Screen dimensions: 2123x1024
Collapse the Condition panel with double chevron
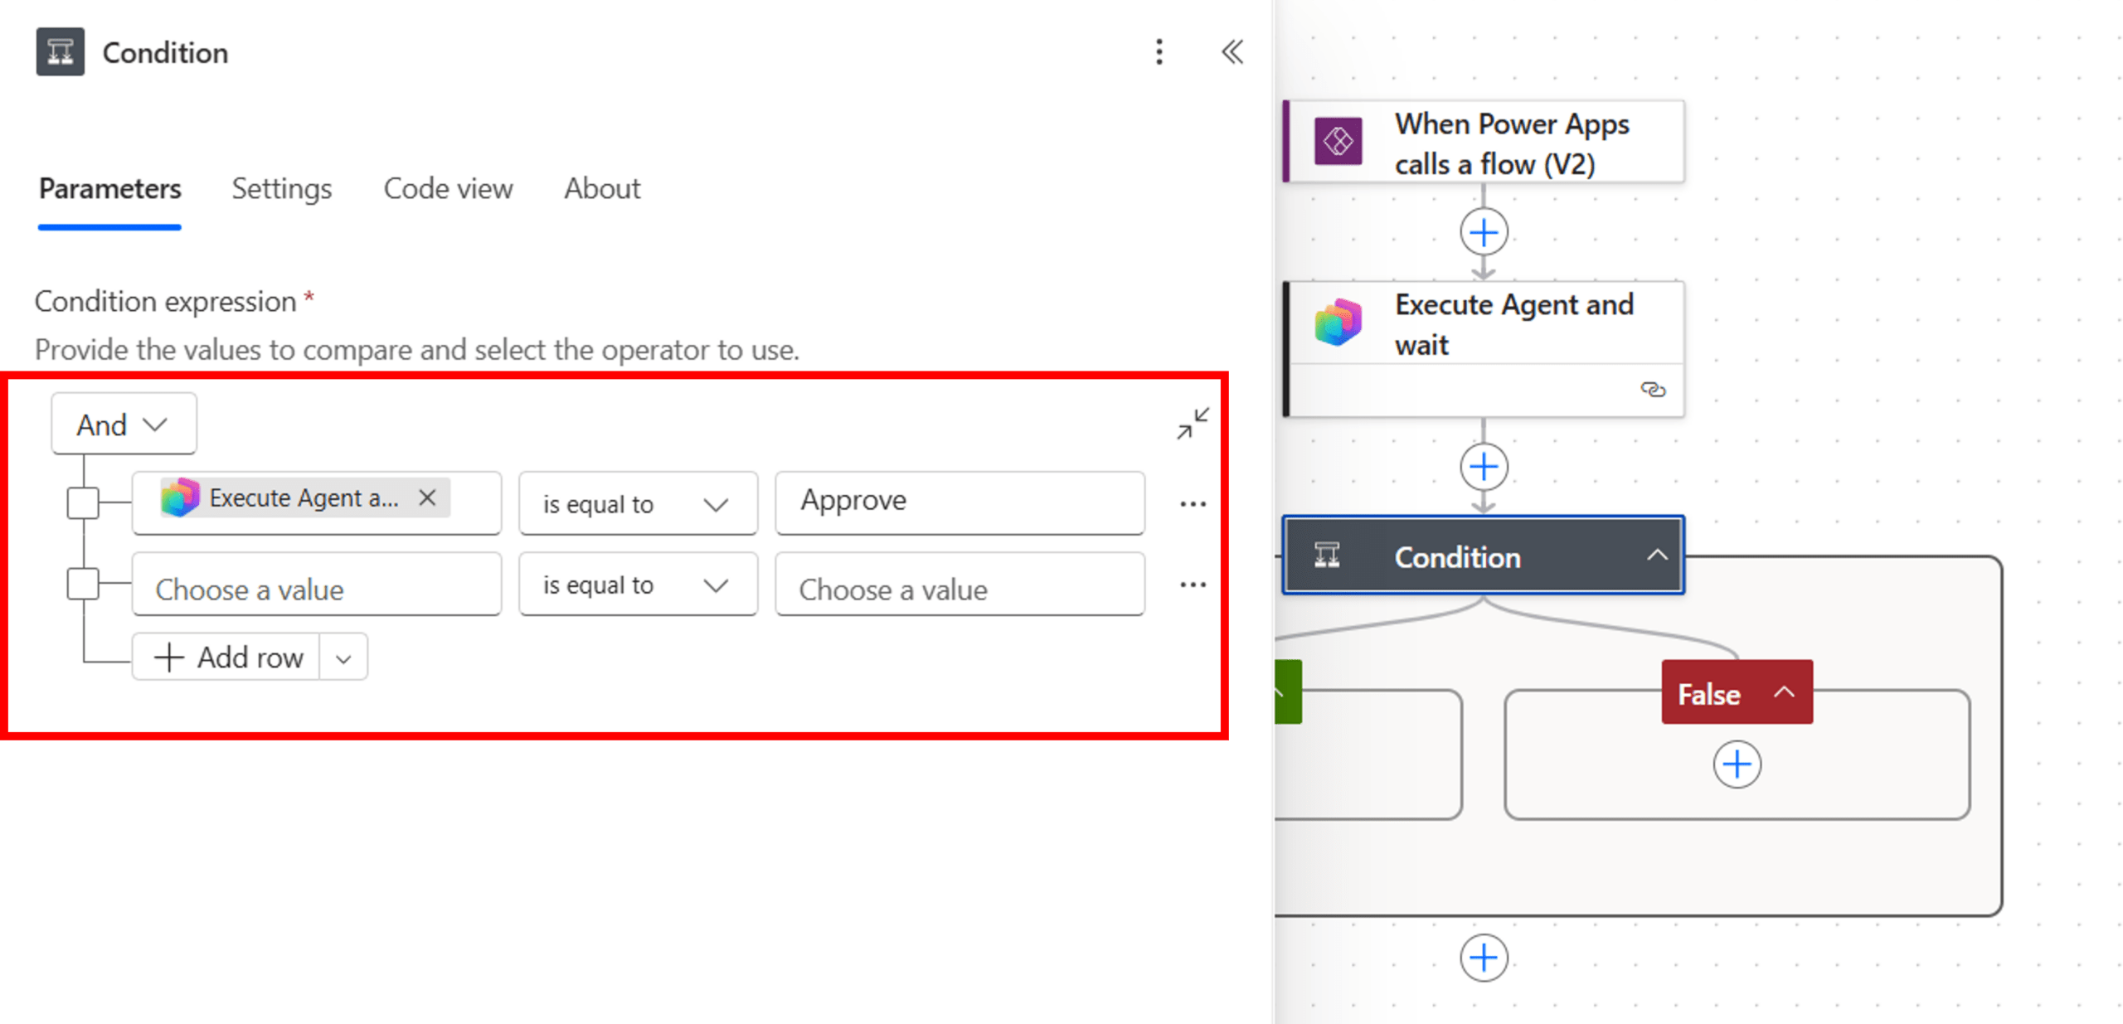coord(1232,52)
